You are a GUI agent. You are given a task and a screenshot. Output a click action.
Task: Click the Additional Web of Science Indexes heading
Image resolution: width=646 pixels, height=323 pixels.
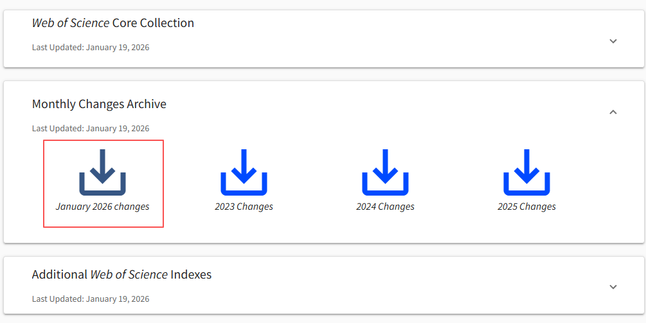[x=121, y=275]
